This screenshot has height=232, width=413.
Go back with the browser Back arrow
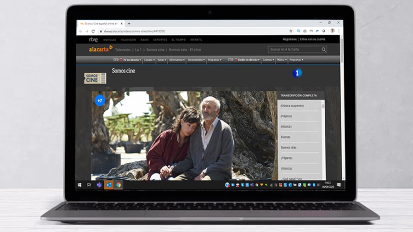point(80,31)
